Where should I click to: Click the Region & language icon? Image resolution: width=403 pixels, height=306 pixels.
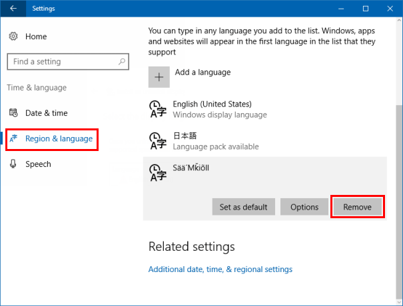pyautogui.click(x=13, y=138)
